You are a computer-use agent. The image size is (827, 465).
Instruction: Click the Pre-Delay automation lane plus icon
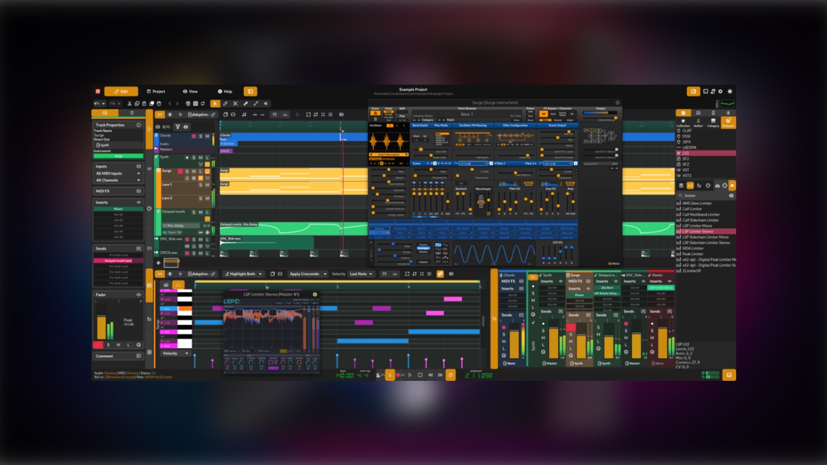pyautogui.click(x=207, y=232)
